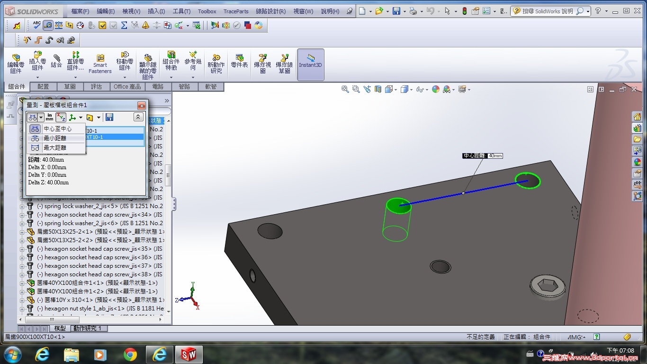Click Explode Line Sketch (爆炸線草圖)
The width and height of the screenshot is (647, 364).
[x=284, y=64]
